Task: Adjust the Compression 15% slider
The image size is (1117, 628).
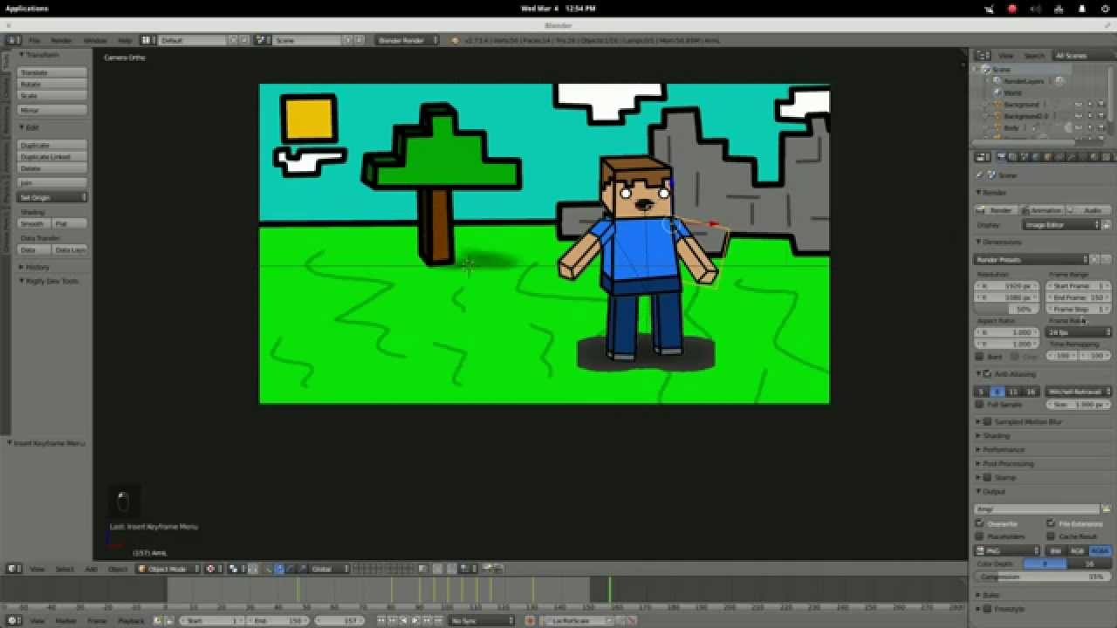Action: click(x=1043, y=577)
